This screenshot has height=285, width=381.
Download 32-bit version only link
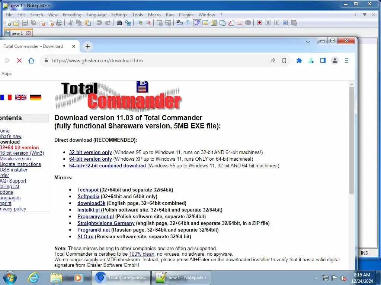tap(90, 152)
